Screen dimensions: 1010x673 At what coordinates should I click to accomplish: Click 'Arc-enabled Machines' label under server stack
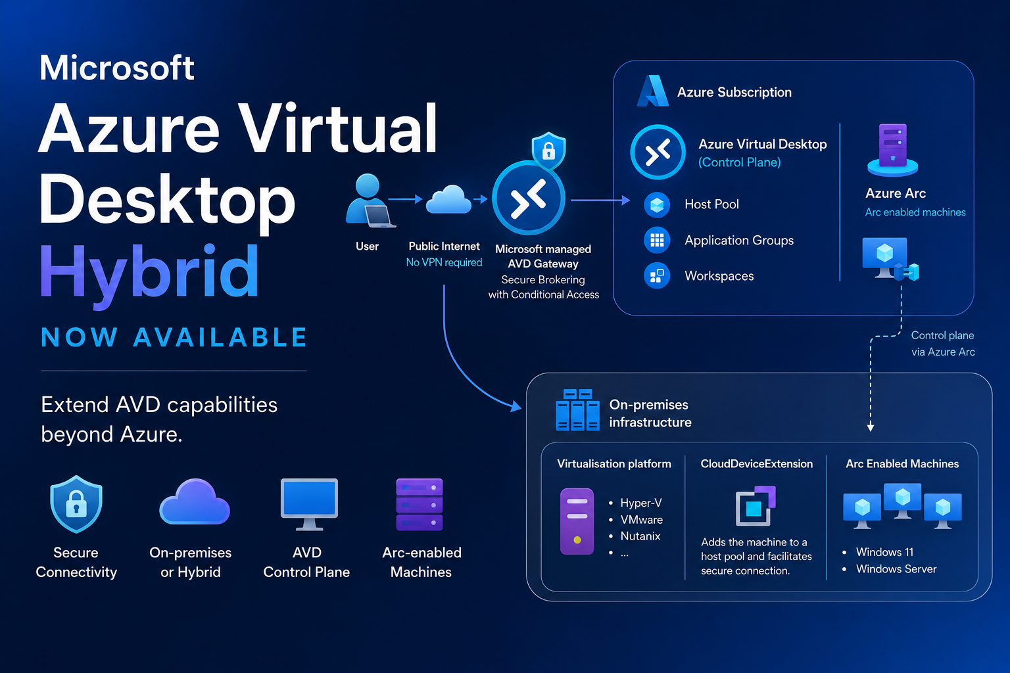click(x=421, y=563)
